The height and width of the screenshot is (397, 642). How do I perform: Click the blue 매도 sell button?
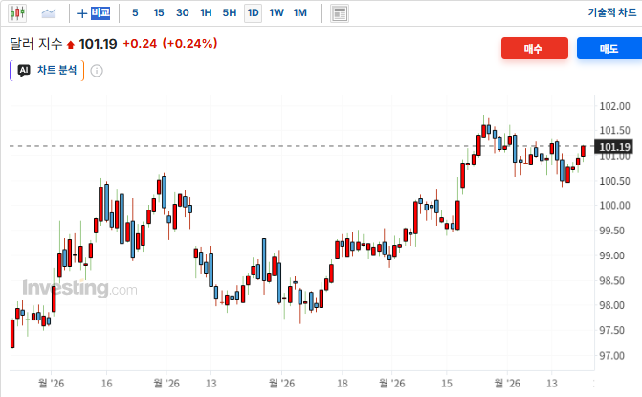[609, 48]
